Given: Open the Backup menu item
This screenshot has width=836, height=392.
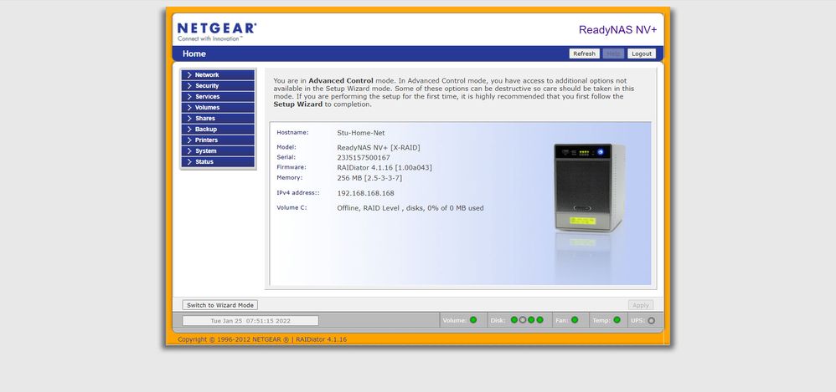Looking at the screenshot, I should coord(218,130).
